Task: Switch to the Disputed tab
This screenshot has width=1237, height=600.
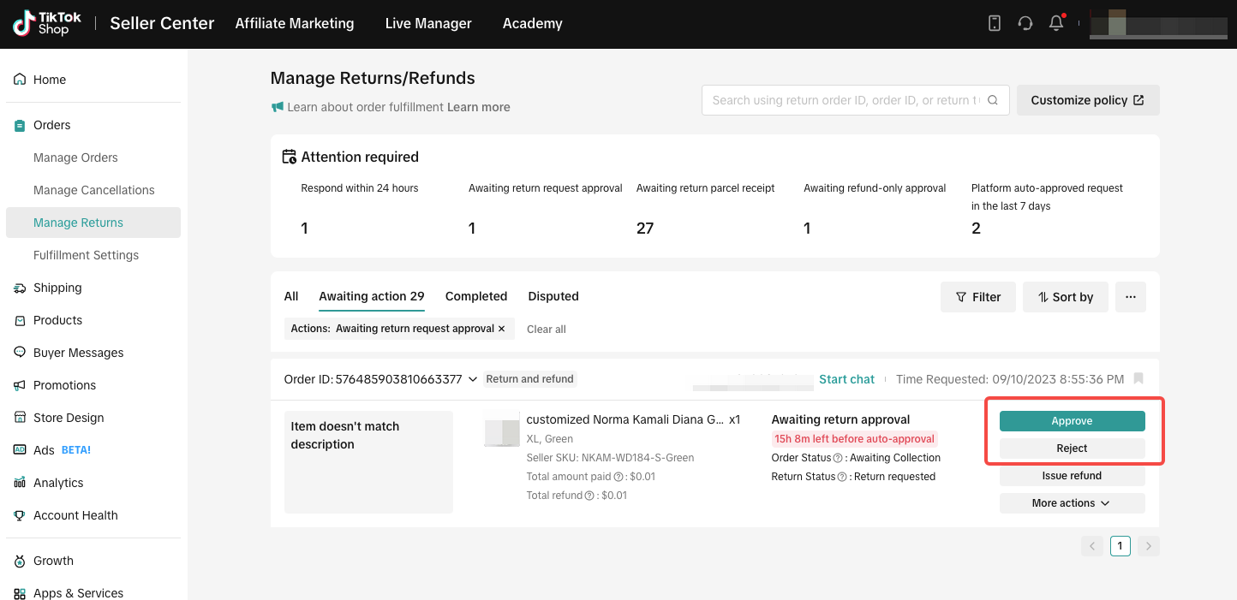Action: point(553,296)
